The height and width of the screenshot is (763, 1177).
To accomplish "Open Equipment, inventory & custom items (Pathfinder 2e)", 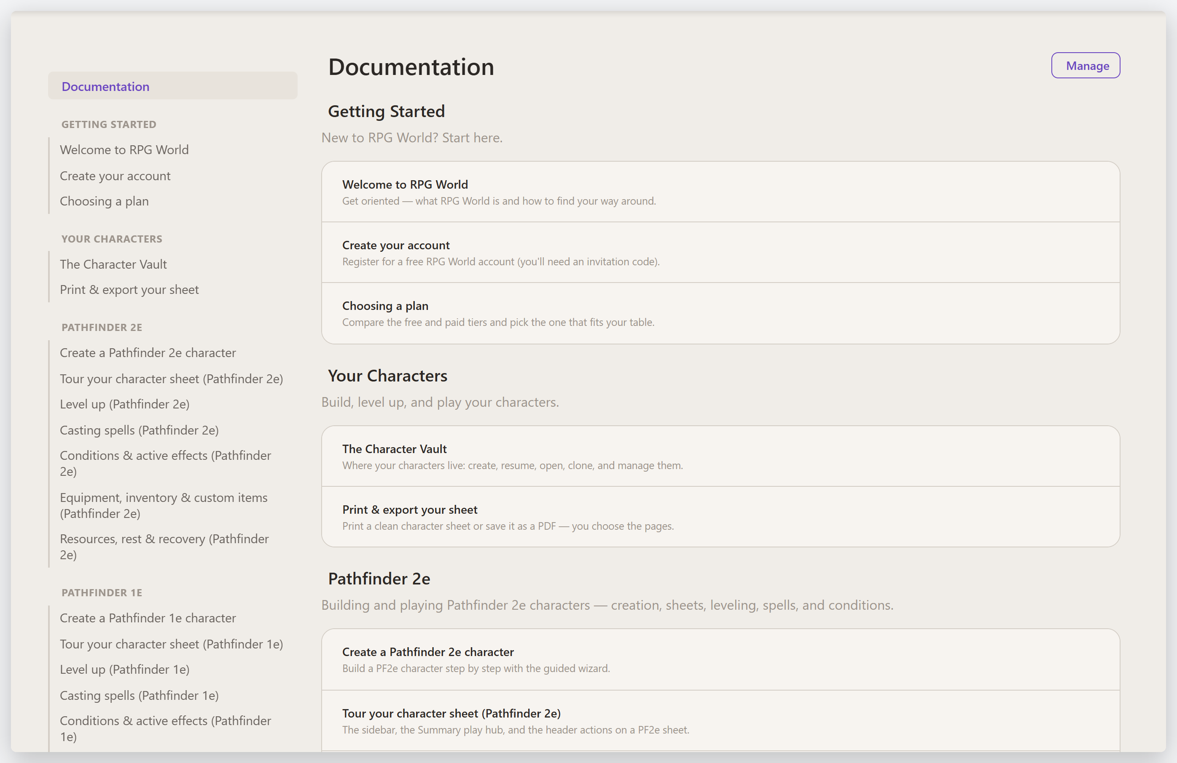I will (164, 505).
